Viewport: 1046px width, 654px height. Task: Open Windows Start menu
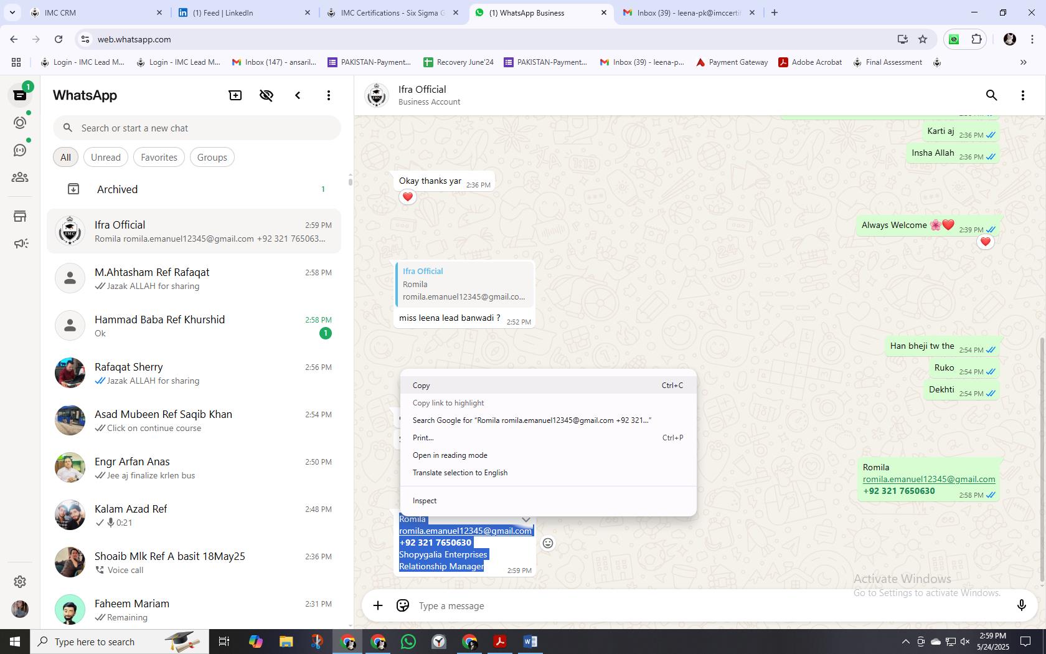[15, 642]
